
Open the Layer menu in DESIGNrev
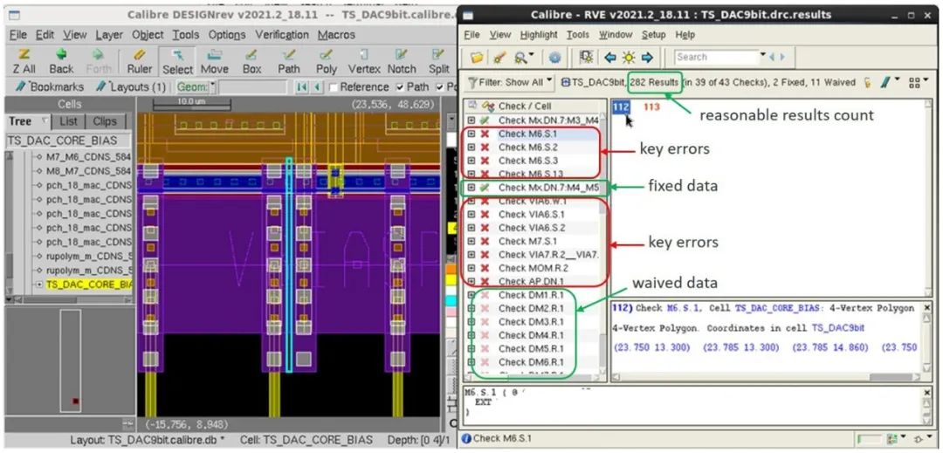(x=109, y=35)
